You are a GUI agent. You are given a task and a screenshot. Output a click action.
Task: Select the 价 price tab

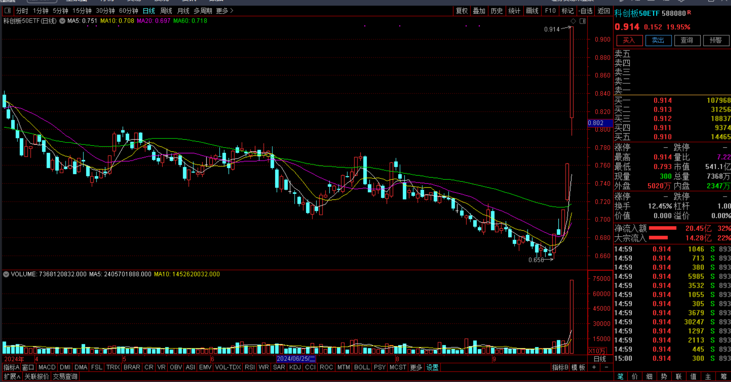(x=635, y=377)
